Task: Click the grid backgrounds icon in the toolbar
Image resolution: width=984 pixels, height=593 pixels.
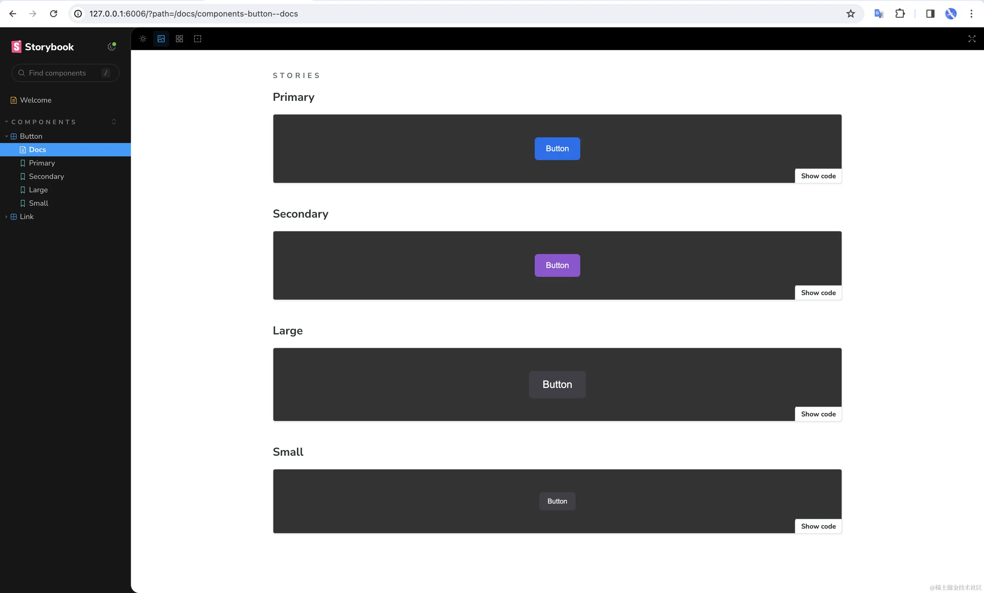Action: pyautogui.click(x=179, y=39)
